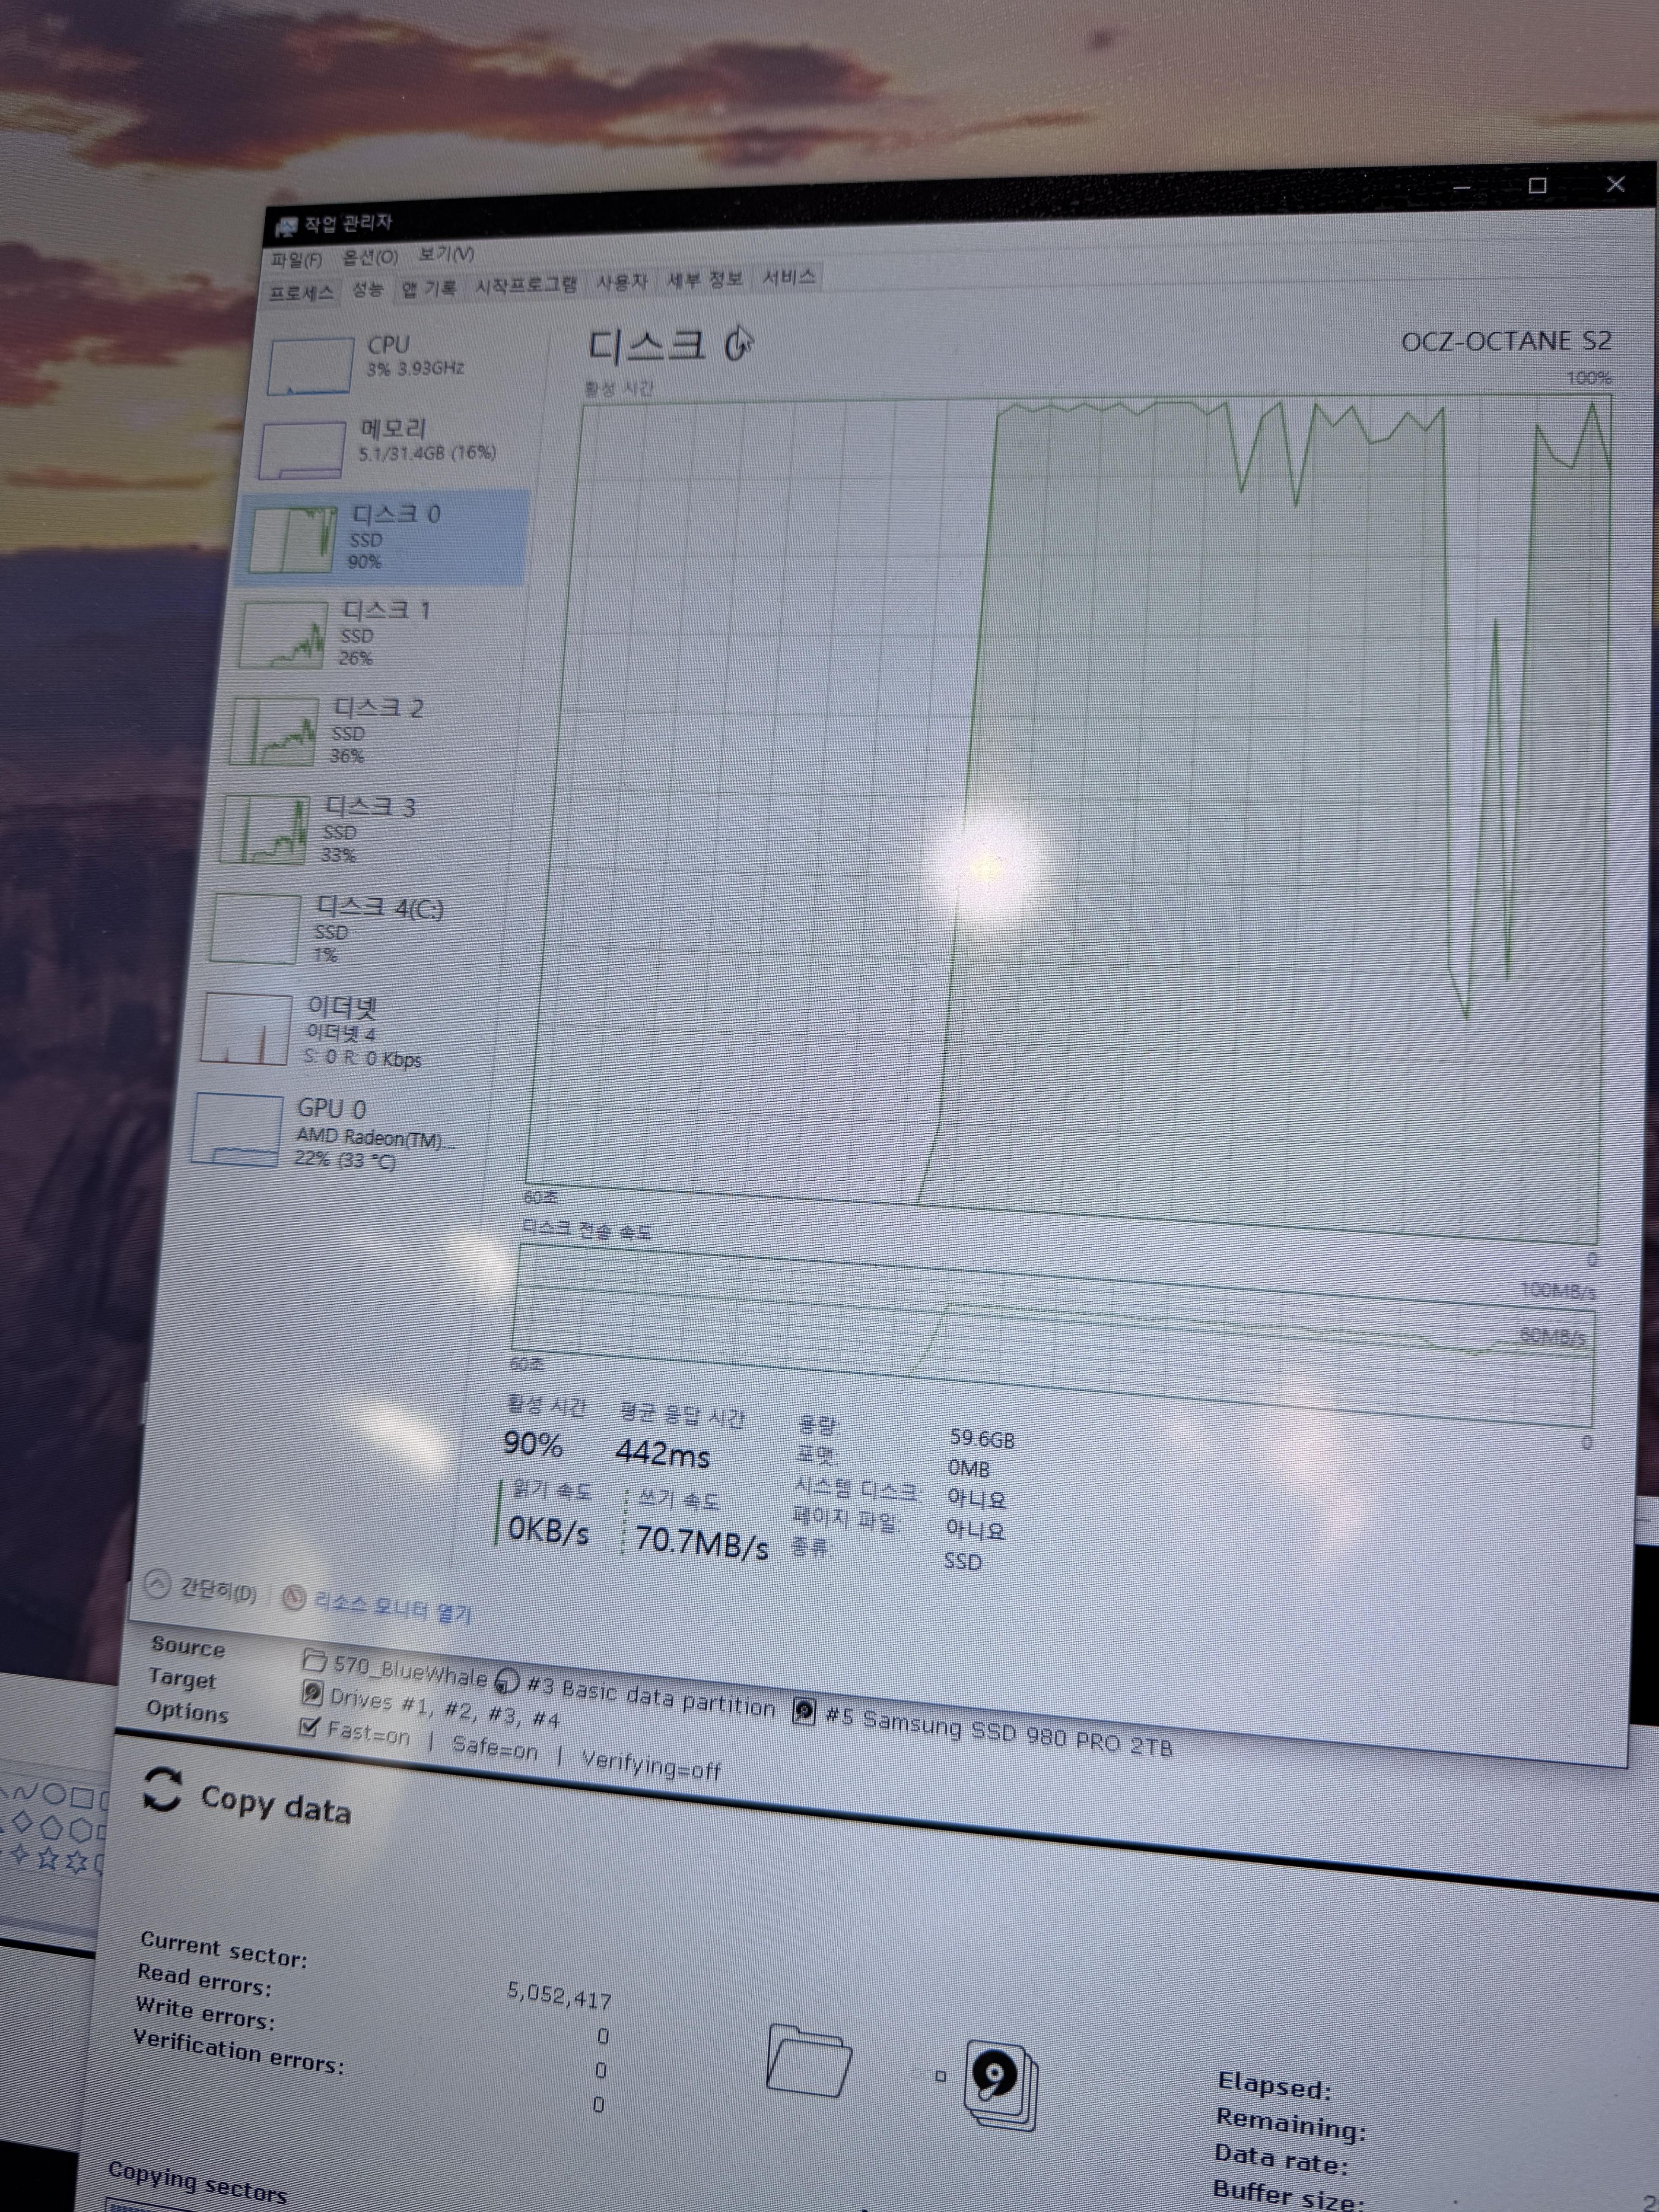Switch to the 세부 정보 tab
This screenshot has width=1659, height=2212.
click(x=705, y=279)
